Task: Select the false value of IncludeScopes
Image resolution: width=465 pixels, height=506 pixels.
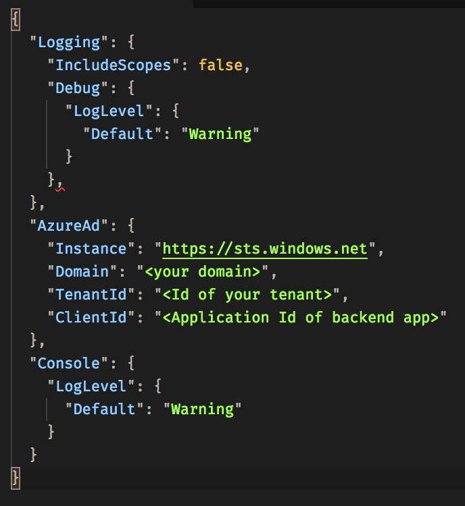Action: 220,65
